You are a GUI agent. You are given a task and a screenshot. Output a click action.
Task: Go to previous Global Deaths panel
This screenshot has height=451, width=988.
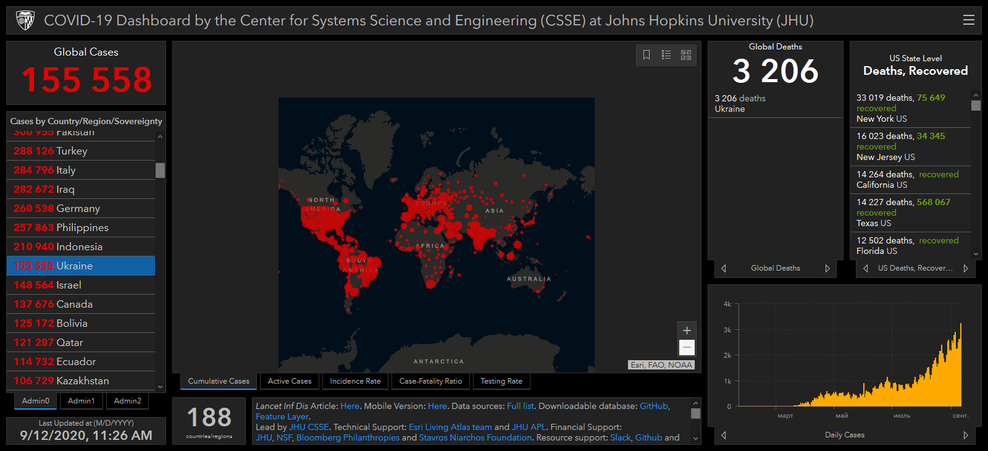click(724, 268)
